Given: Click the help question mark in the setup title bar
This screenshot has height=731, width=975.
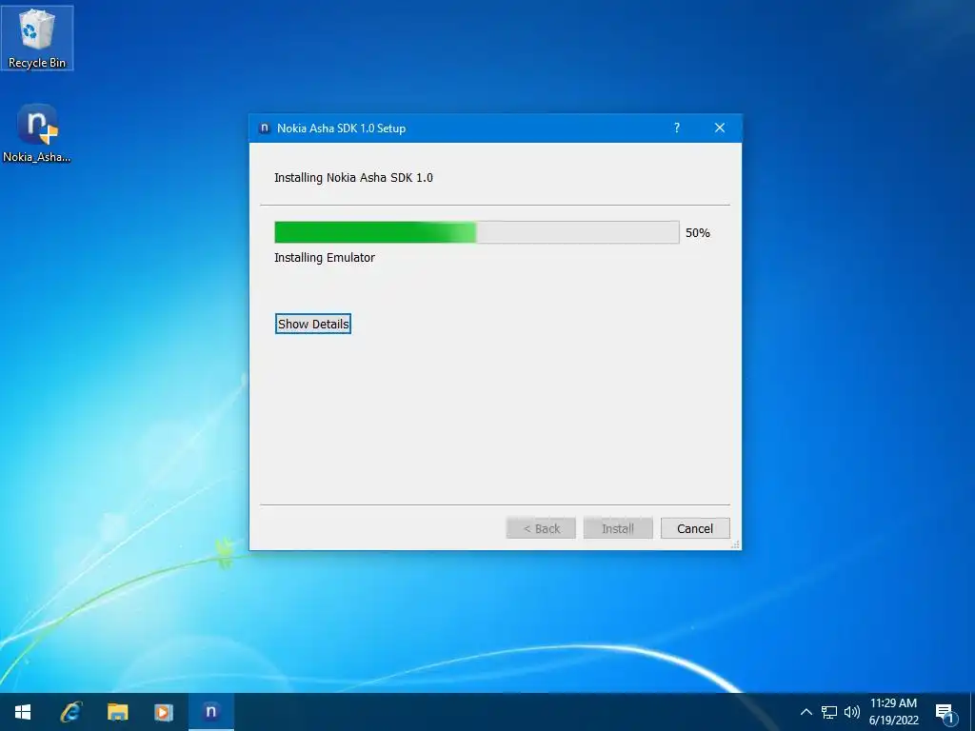Looking at the screenshot, I should click(x=677, y=128).
